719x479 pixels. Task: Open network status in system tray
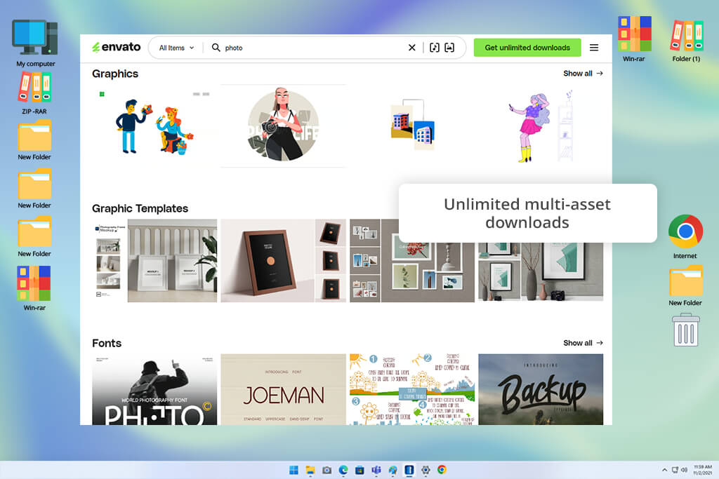pos(675,470)
